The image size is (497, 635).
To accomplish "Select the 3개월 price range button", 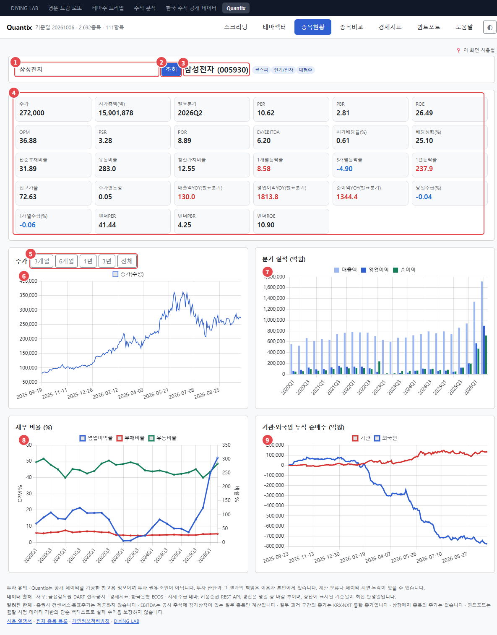I will click(42, 261).
